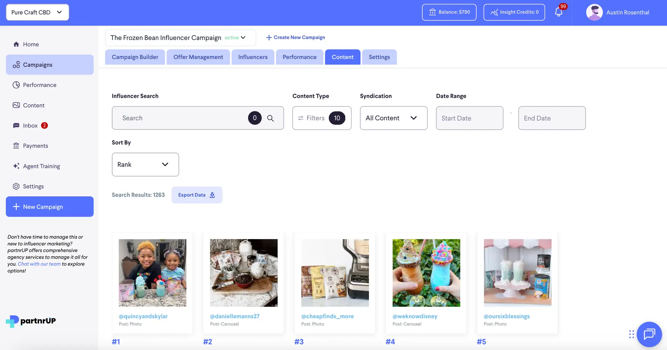Open Agent Training via its sparkle icon
Viewport: 667px width, 350px height.
[x=16, y=166]
